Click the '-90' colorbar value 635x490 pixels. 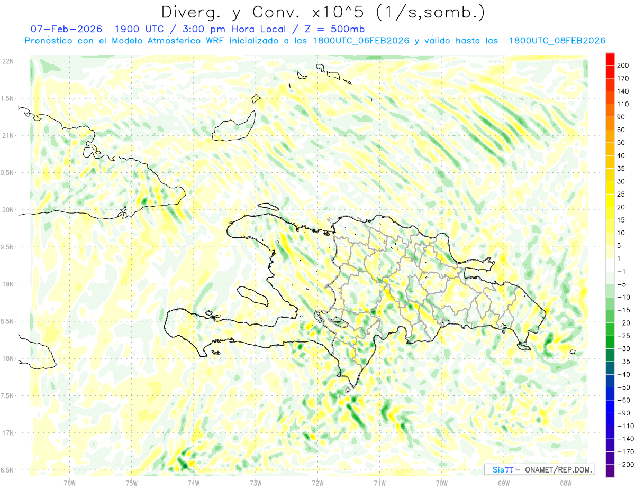click(624, 413)
